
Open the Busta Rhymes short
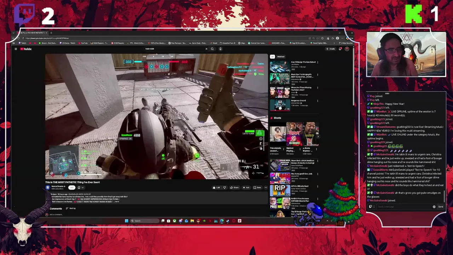coord(311,135)
